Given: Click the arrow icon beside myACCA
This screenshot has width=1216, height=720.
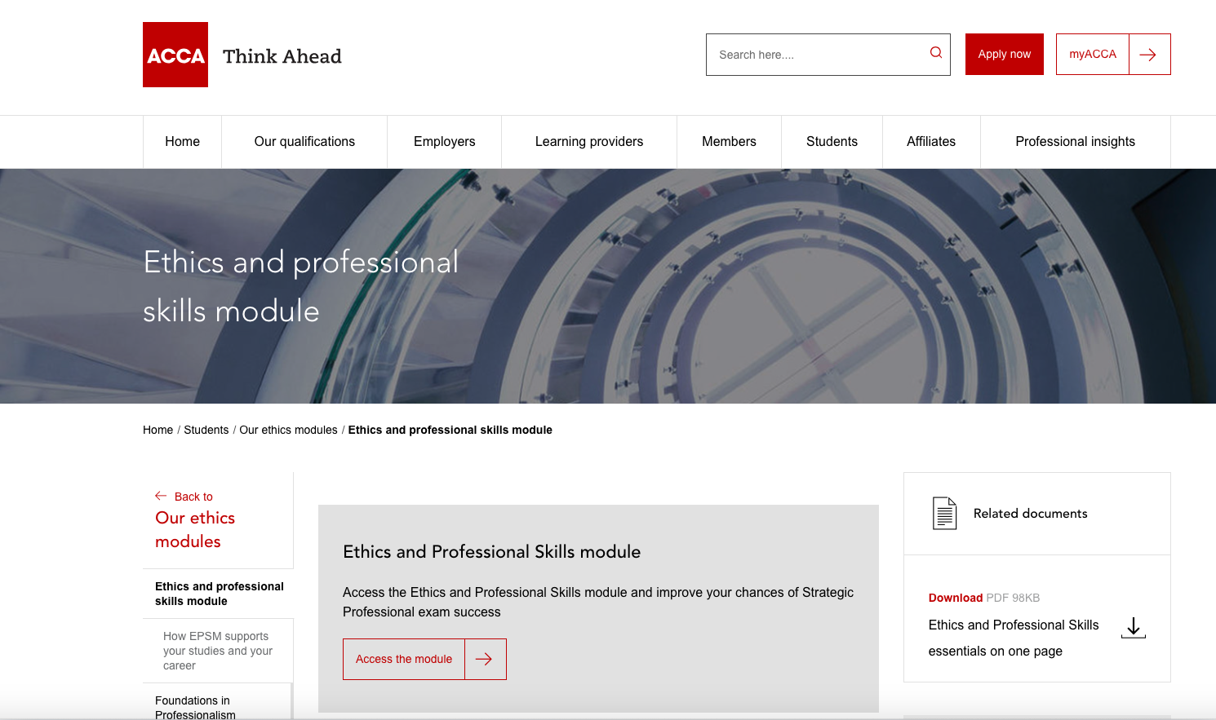Looking at the screenshot, I should [x=1149, y=54].
